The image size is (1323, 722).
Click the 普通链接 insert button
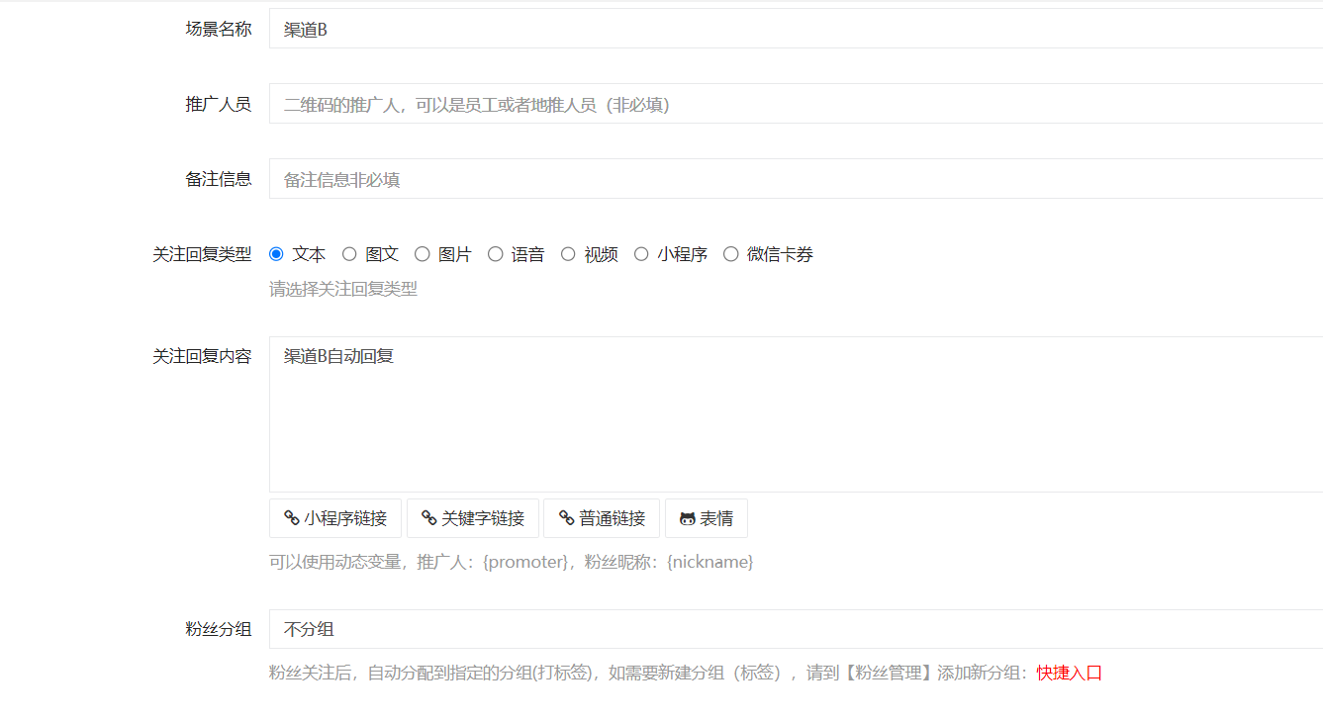(601, 517)
